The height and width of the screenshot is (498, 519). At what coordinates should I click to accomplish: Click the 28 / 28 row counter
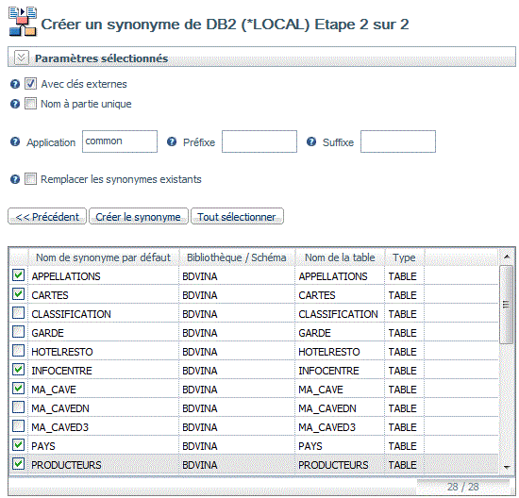pyautogui.click(x=463, y=487)
